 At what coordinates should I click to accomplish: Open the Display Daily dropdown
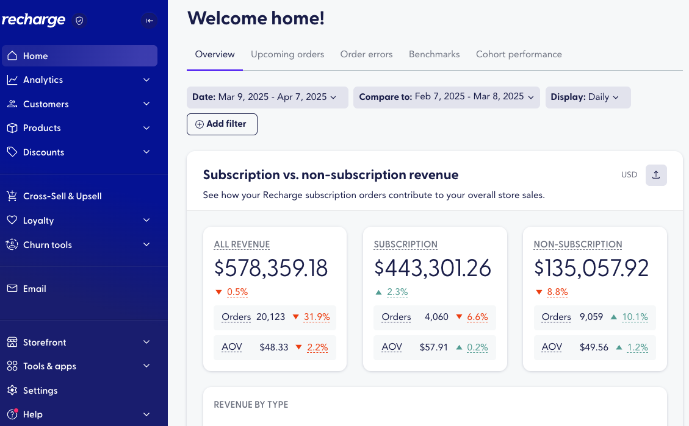pos(588,97)
